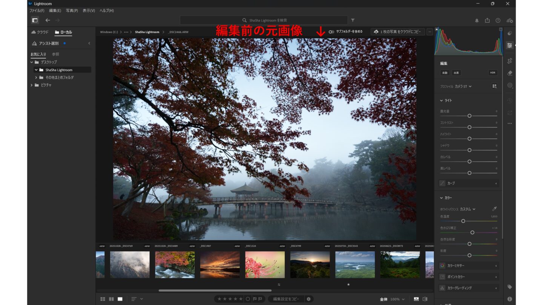Open the keywords tag icon
The height and width of the screenshot is (305, 543).
coord(510,287)
